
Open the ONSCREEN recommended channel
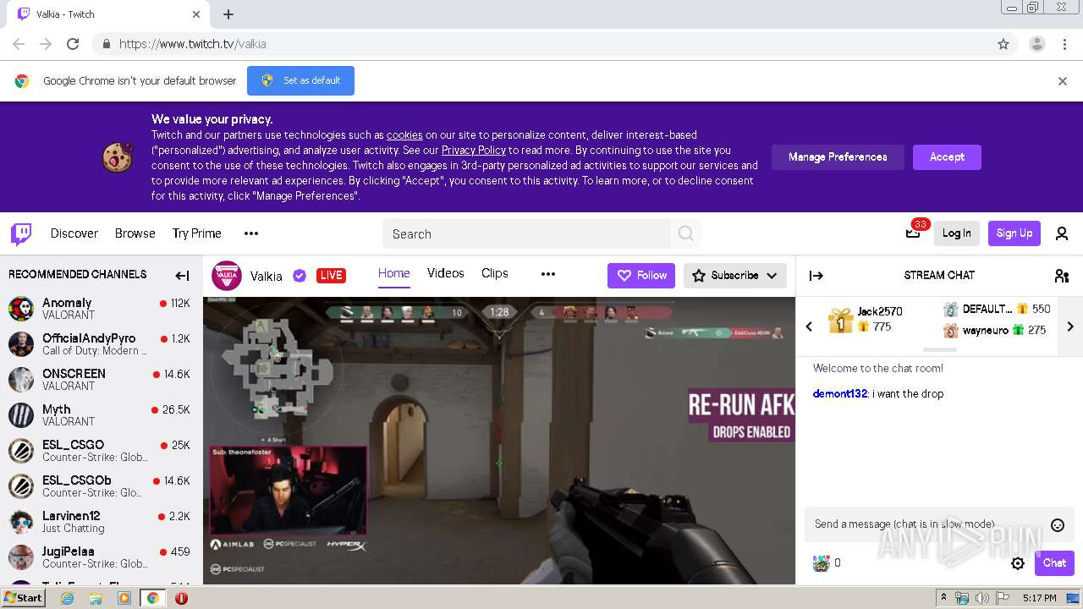coord(100,380)
